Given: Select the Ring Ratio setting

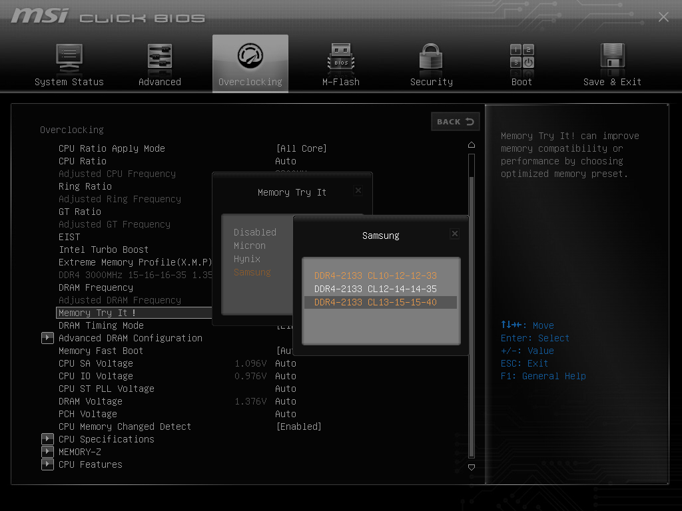Looking at the screenshot, I should point(85,186).
